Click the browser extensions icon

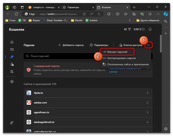pyautogui.click(x=109, y=14)
